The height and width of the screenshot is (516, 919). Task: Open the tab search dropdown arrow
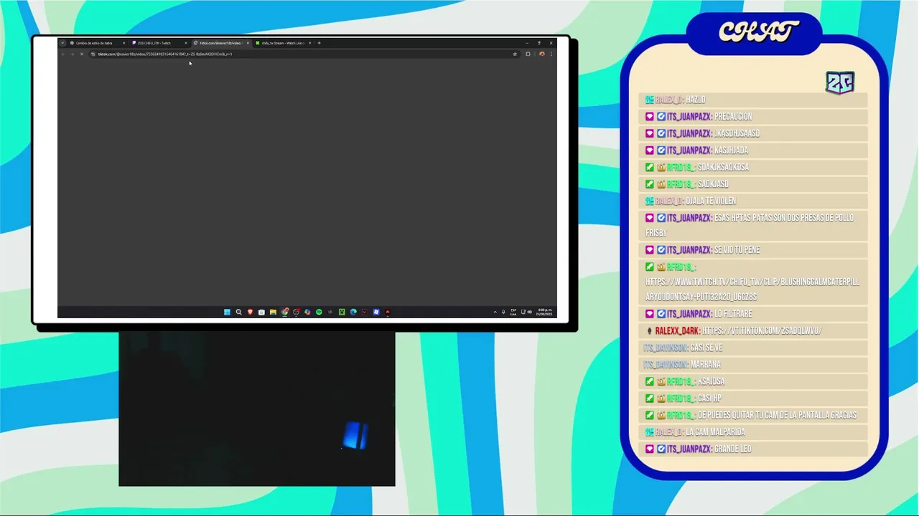pyautogui.click(x=62, y=43)
